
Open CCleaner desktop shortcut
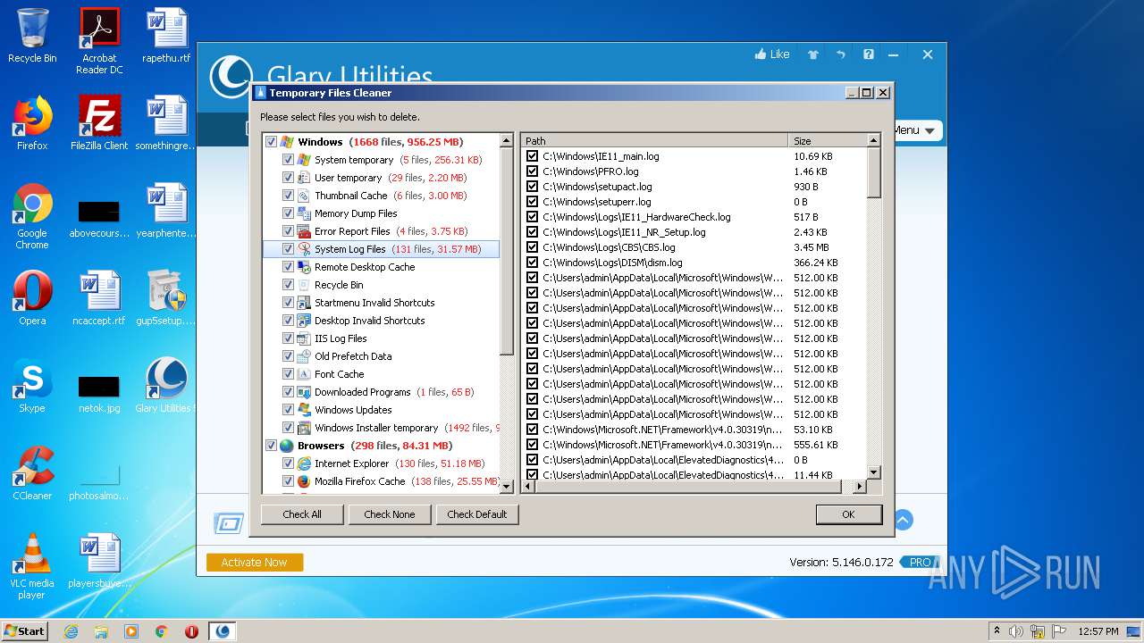(x=32, y=472)
